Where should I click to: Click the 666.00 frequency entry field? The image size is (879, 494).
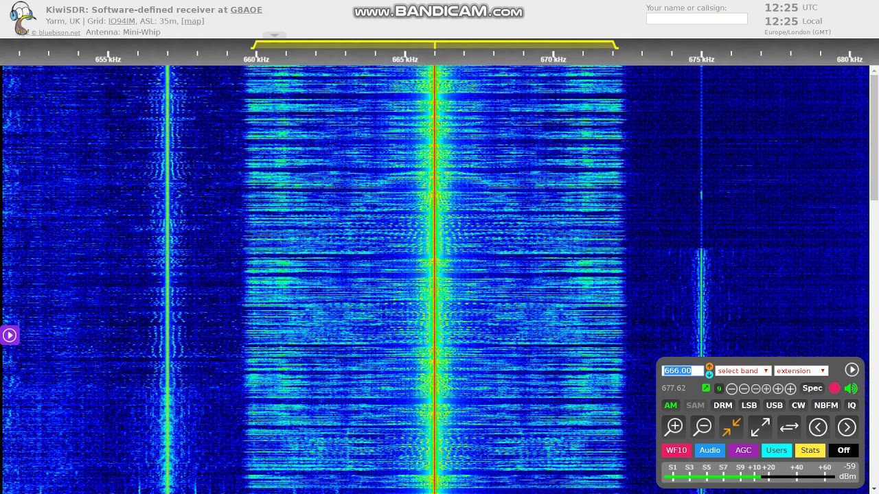pos(683,370)
